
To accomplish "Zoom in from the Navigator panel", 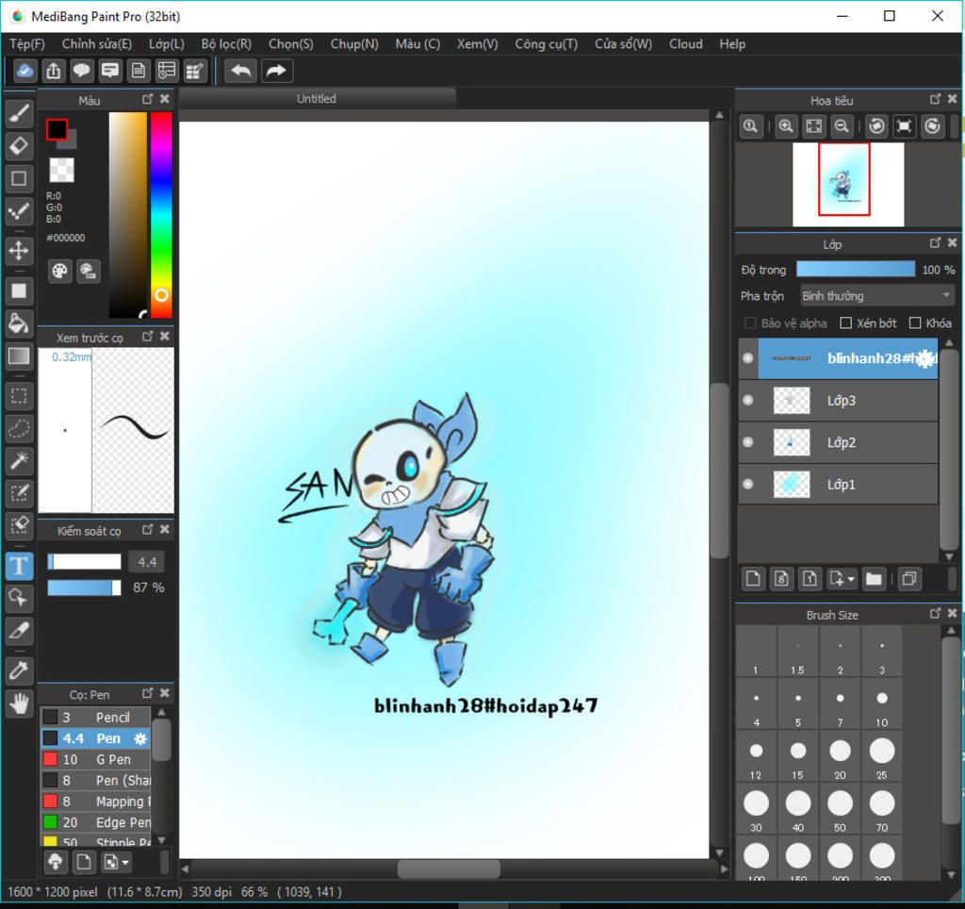I will pyautogui.click(x=785, y=126).
